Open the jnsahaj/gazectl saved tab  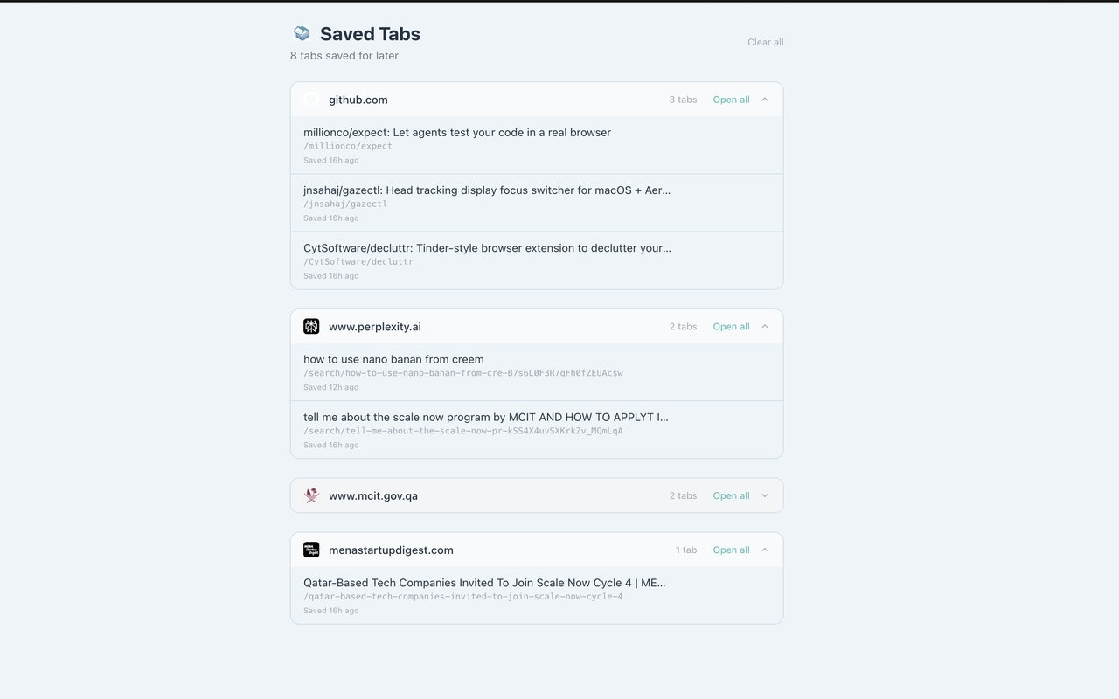tap(537, 203)
